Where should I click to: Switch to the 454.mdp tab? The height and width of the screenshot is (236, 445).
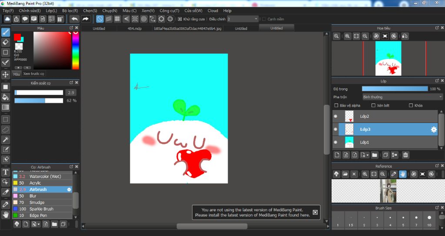point(135,28)
